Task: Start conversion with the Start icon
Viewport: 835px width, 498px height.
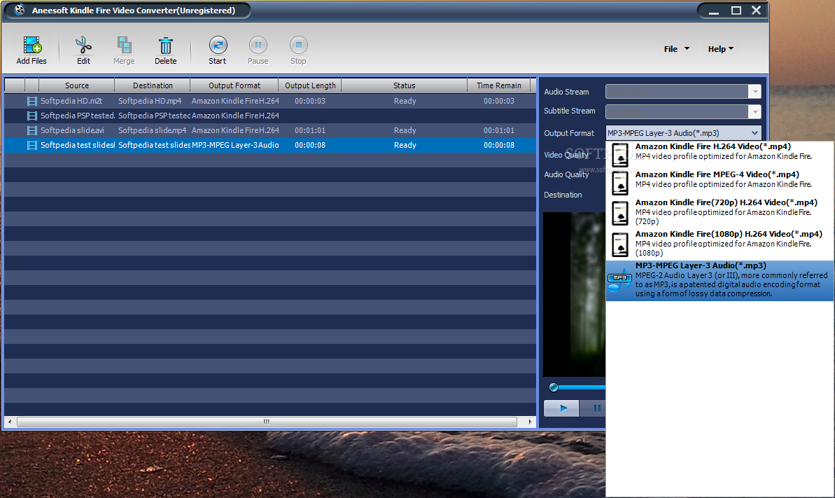Action: click(x=217, y=46)
